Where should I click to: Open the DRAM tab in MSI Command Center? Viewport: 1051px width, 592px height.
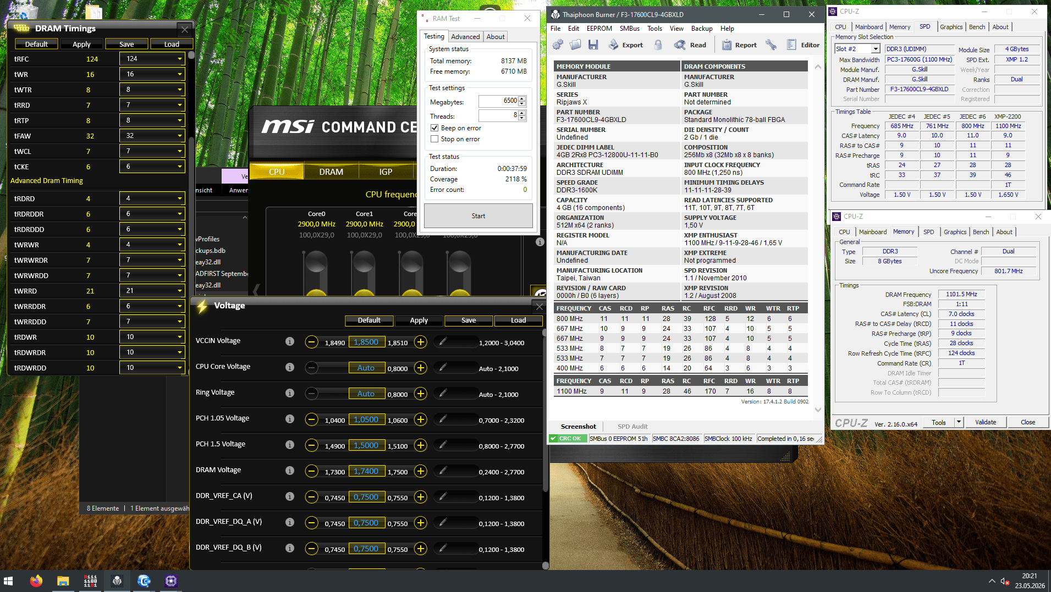[331, 171]
